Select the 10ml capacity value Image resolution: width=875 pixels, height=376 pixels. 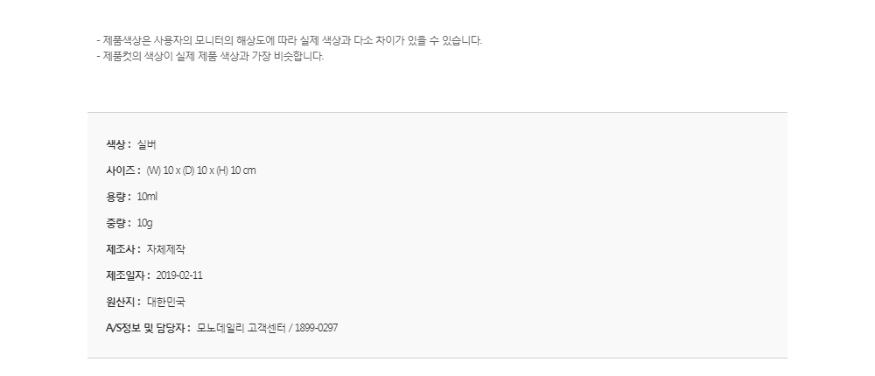147,197
